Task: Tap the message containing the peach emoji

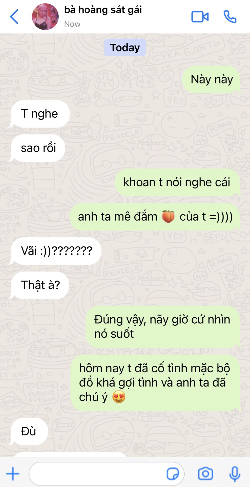Action: click(x=155, y=217)
